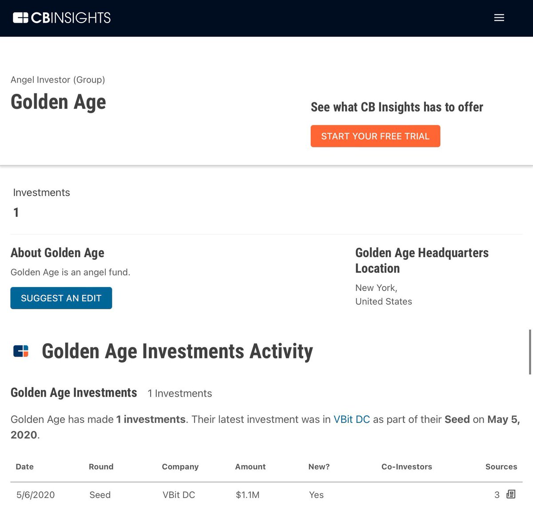Select the 5/6/2020 date cell
Viewport: 533px width, 510px height.
coord(36,494)
